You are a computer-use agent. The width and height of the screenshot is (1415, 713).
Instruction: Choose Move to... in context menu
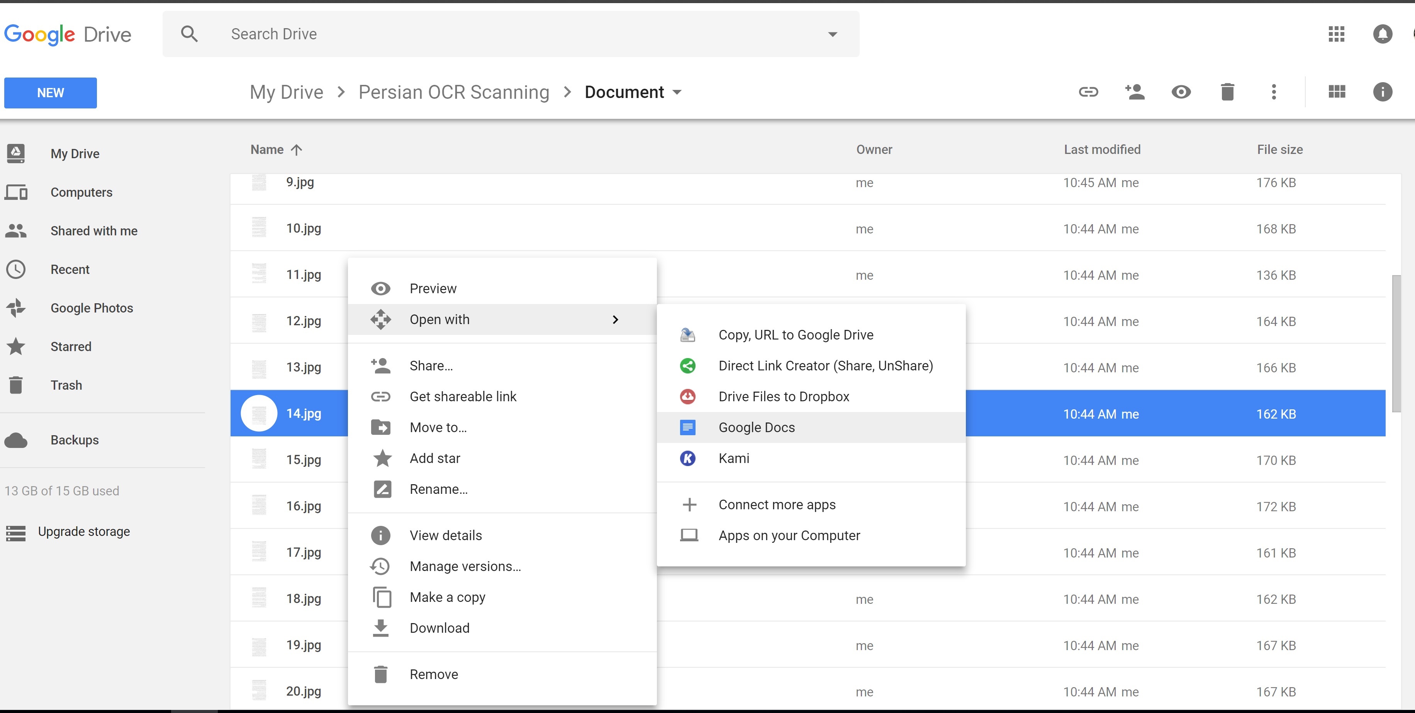[x=502, y=427]
